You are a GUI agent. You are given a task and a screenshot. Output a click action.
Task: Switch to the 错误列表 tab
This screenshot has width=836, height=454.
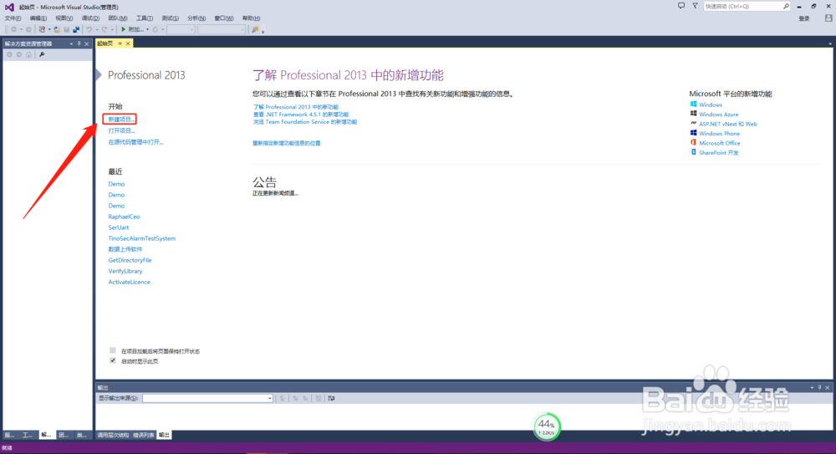pyautogui.click(x=144, y=435)
